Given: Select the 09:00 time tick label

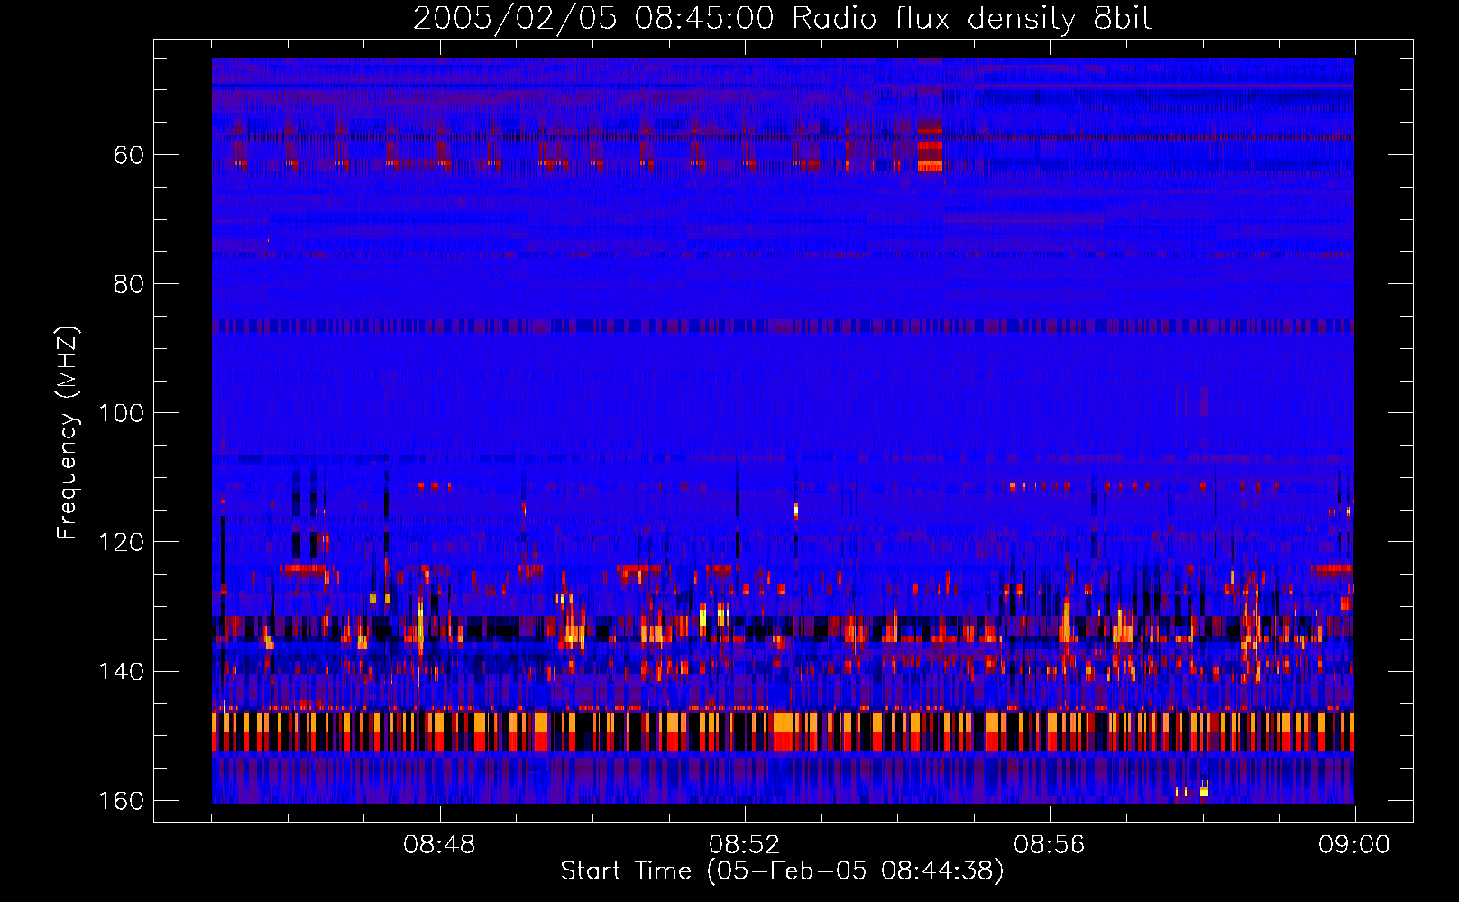Looking at the screenshot, I should (1353, 845).
